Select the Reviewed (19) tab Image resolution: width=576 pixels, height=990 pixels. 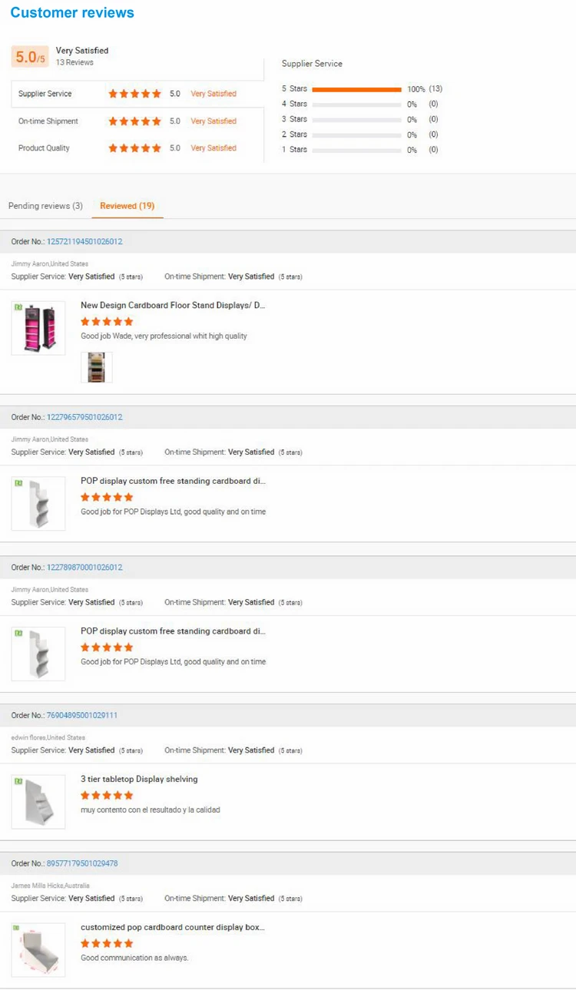(127, 206)
